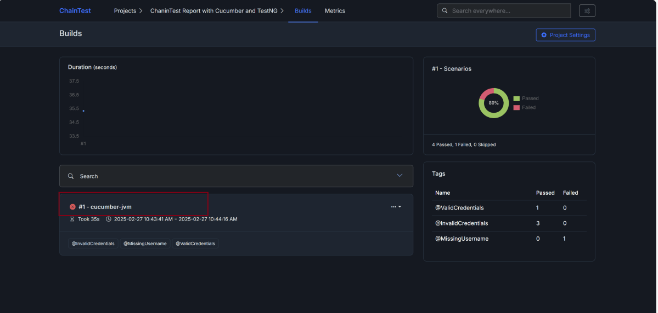Screen dimensions: 658x313
Task: Click the magnifier icon in top search bar
Action: 445,11
